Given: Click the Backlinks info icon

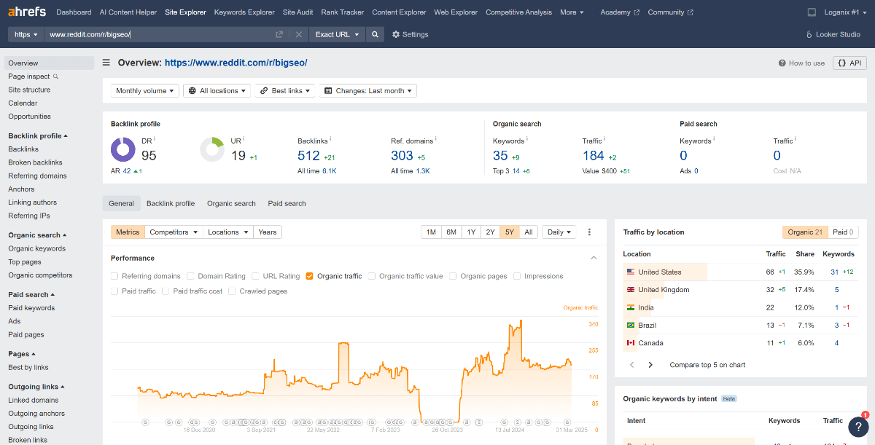Looking at the screenshot, I should coord(329,138).
